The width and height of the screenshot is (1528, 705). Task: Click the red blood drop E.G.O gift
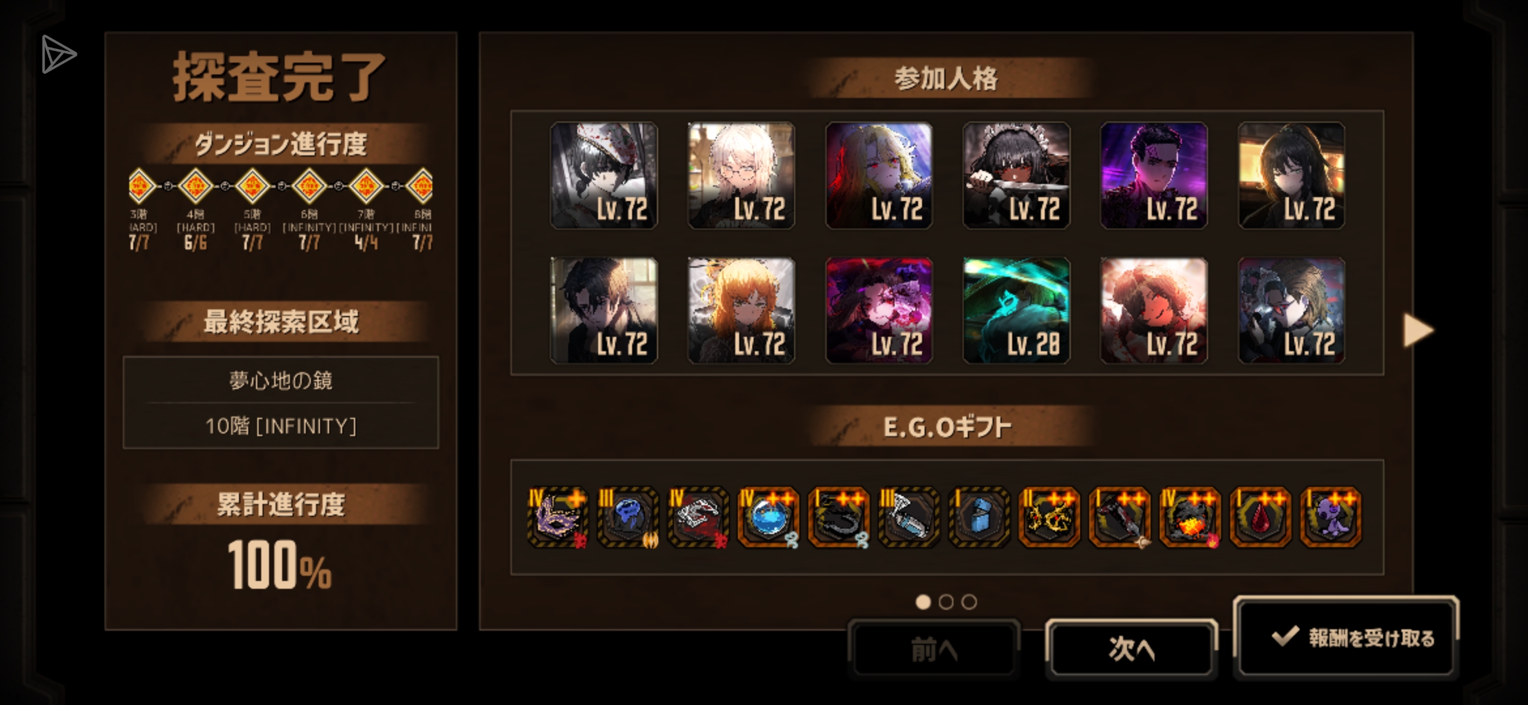(1260, 518)
